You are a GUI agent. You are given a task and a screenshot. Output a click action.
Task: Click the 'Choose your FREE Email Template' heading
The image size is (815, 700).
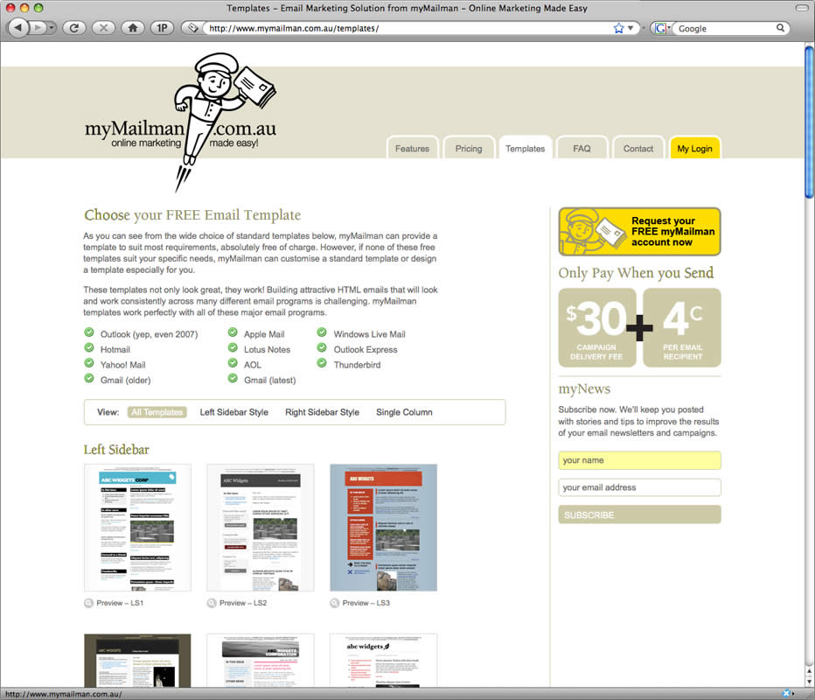click(192, 214)
